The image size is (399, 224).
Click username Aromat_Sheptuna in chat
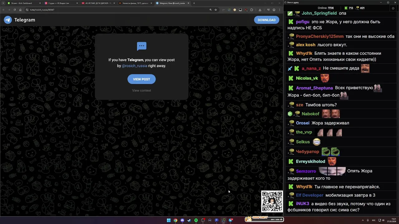[314, 88]
